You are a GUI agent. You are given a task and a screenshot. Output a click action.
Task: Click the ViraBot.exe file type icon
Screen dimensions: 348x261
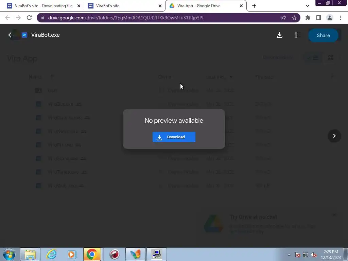click(24, 35)
